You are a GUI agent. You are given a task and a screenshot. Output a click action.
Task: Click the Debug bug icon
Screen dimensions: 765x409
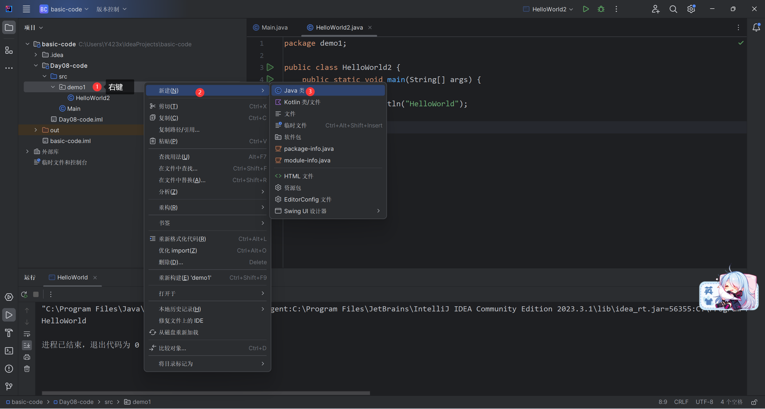pyautogui.click(x=601, y=9)
